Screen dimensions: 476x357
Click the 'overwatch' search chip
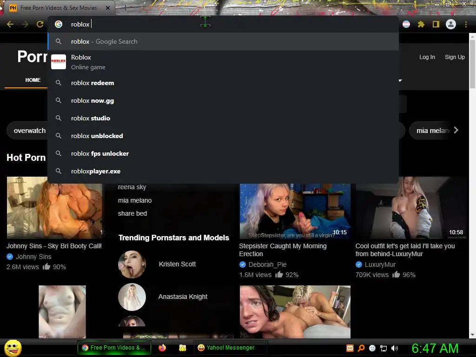point(29,131)
